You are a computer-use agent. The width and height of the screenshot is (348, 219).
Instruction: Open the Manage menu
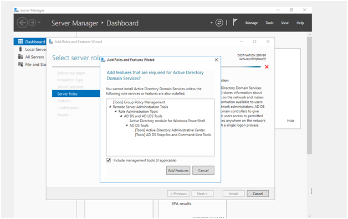tap(252, 23)
